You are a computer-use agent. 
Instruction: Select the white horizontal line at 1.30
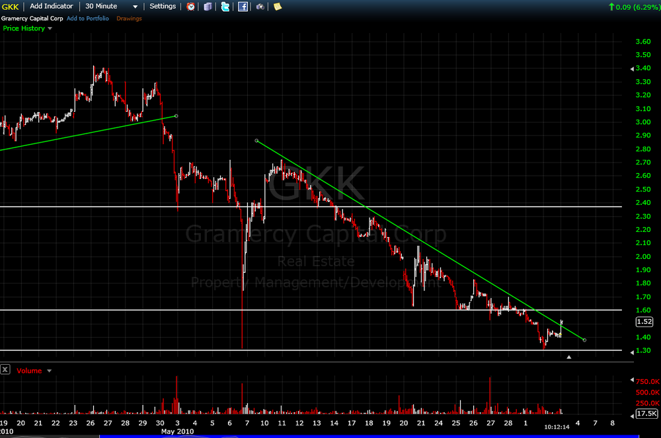311,350
